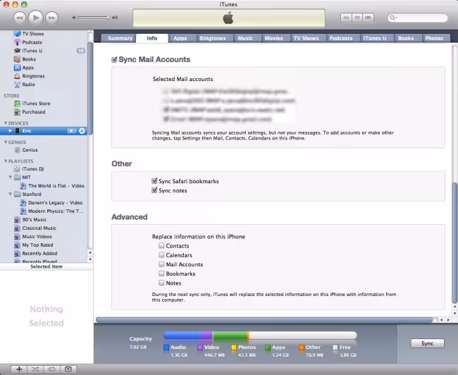Open iTunes U library item

pos(32,51)
